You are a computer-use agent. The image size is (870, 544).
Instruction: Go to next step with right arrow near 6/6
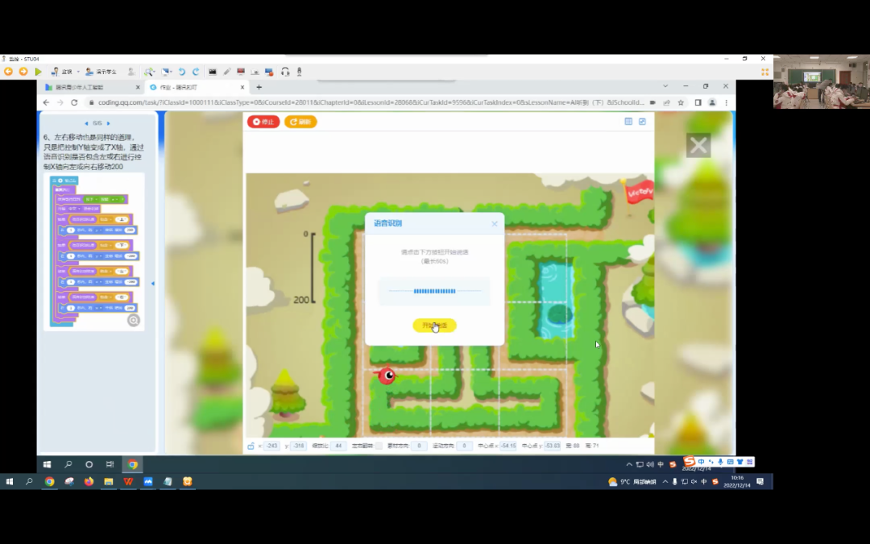(x=108, y=123)
